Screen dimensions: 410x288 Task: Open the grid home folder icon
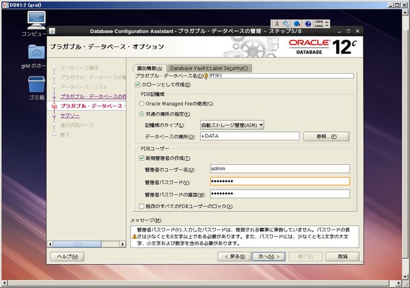pos(36,51)
